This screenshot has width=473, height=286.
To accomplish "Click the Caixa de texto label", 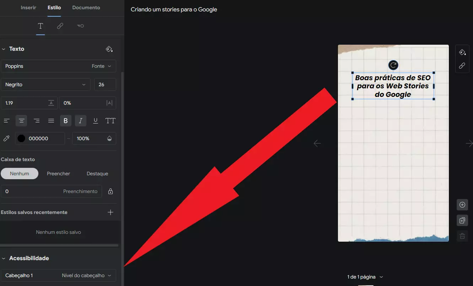I will click(18, 159).
